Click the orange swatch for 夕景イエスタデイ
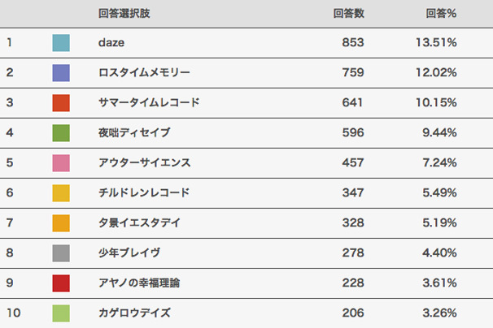493x328 pixels. (x=61, y=223)
